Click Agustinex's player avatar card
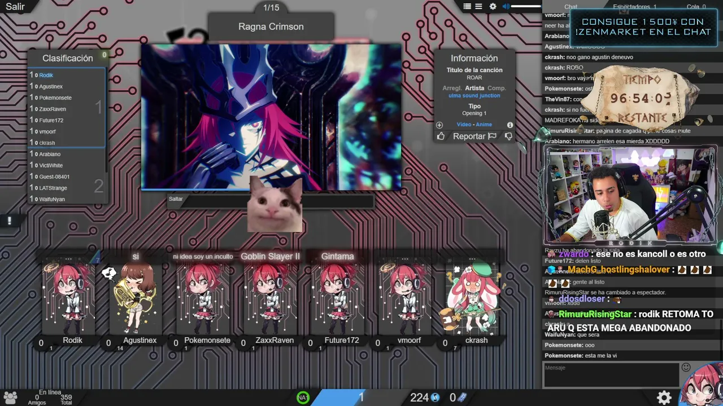Viewport: 723px width, 406px height. click(136, 299)
